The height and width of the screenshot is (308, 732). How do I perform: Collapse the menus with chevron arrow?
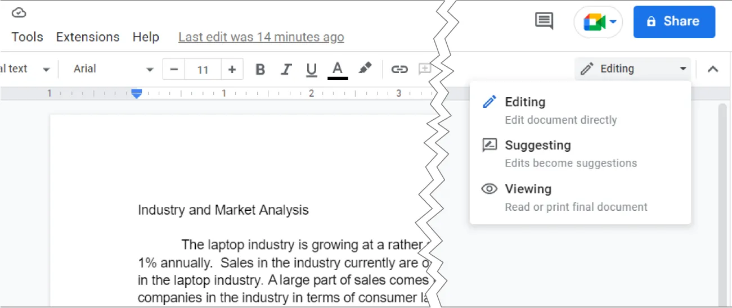(x=712, y=69)
